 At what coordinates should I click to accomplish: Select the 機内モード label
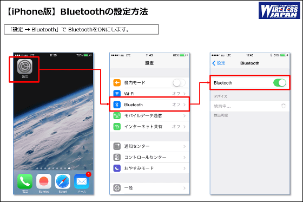click(135, 83)
